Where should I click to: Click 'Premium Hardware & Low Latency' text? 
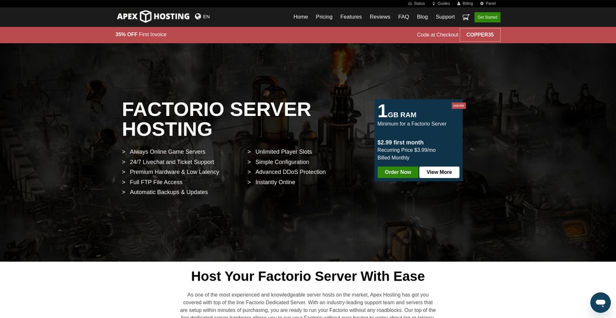175,172
